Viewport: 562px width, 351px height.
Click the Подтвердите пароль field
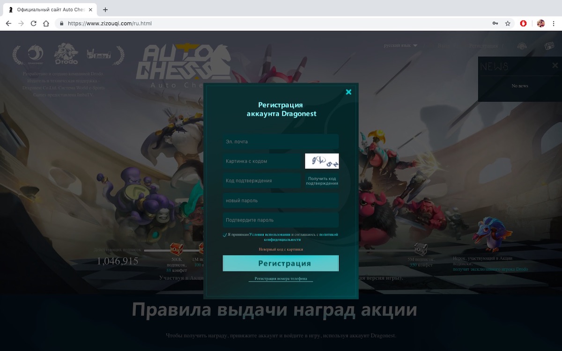point(281,220)
